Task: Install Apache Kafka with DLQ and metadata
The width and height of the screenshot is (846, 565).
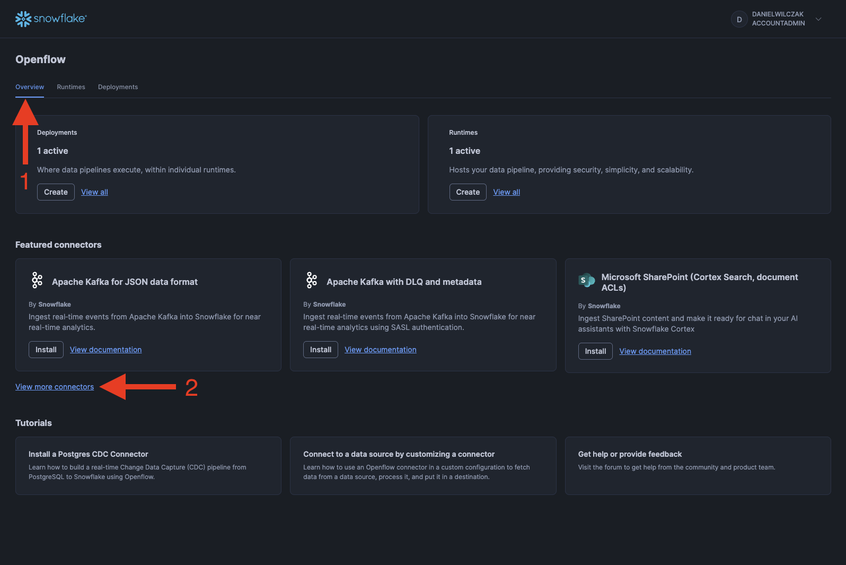Action: coord(321,350)
